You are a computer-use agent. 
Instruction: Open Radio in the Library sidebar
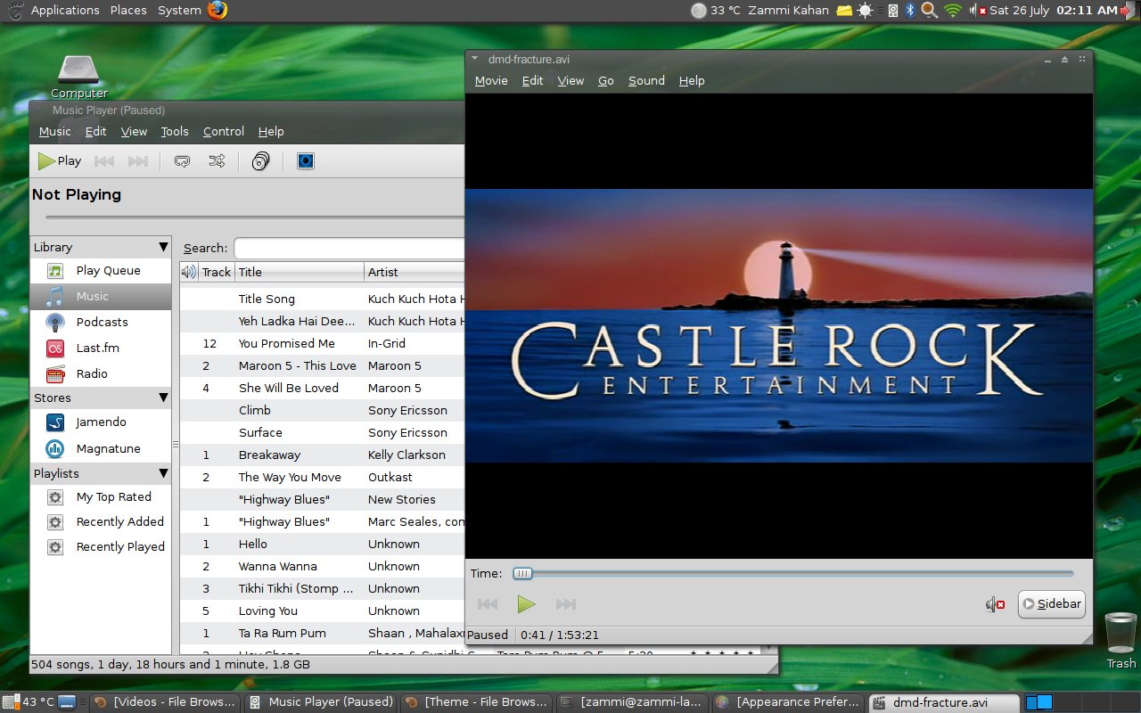click(x=100, y=373)
